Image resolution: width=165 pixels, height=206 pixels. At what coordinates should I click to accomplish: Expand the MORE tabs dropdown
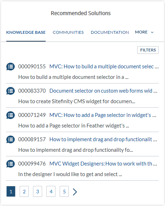(x=144, y=32)
